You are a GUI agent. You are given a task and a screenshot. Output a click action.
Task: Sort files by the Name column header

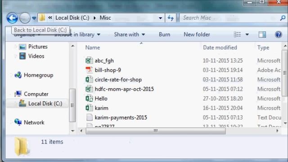click(93, 48)
